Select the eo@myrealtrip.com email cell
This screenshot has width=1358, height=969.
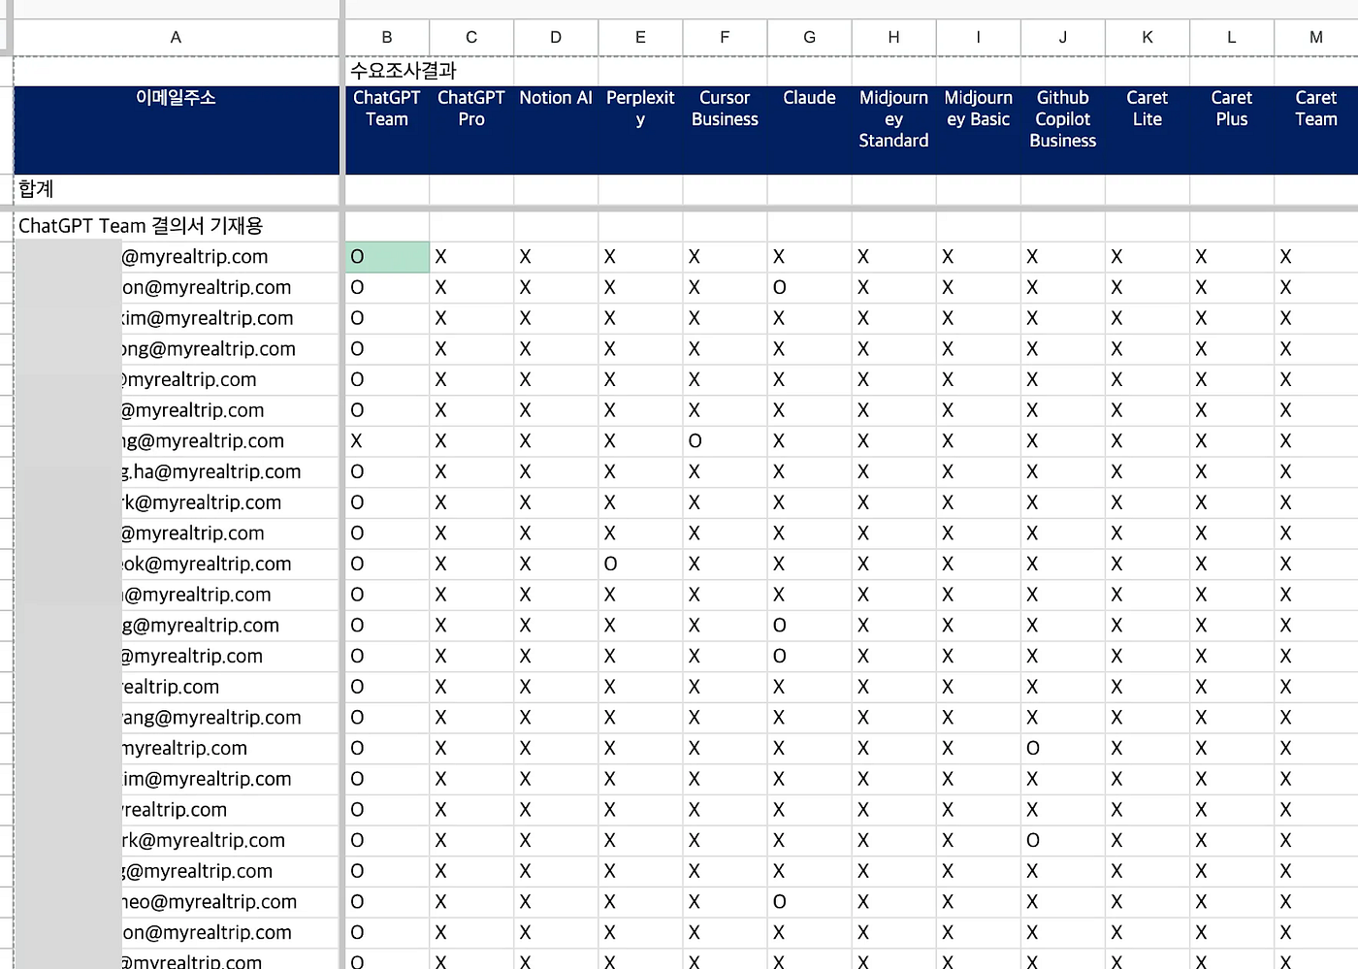click(x=176, y=902)
